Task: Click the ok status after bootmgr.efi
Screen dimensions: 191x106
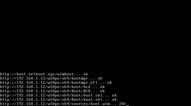Action: tap(110, 83)
